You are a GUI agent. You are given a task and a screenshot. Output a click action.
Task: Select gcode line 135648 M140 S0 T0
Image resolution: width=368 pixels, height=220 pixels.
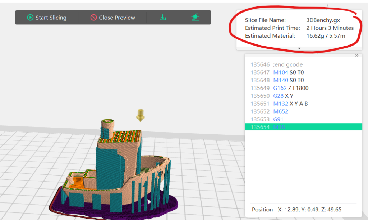pyautogui.click(x=303, y=80)
